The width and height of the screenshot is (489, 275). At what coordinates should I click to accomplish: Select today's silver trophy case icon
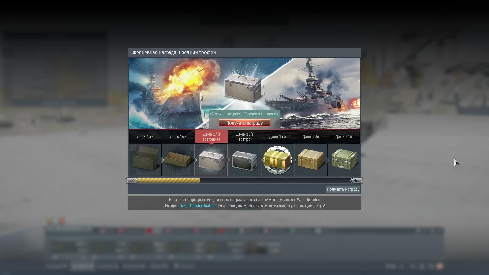(211, 160)
